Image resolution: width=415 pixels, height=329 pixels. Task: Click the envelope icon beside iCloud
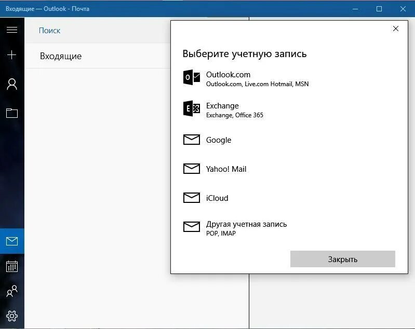point(192,198)
